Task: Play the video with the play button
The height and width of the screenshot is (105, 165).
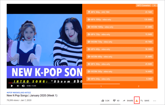Action: [12, 86]
